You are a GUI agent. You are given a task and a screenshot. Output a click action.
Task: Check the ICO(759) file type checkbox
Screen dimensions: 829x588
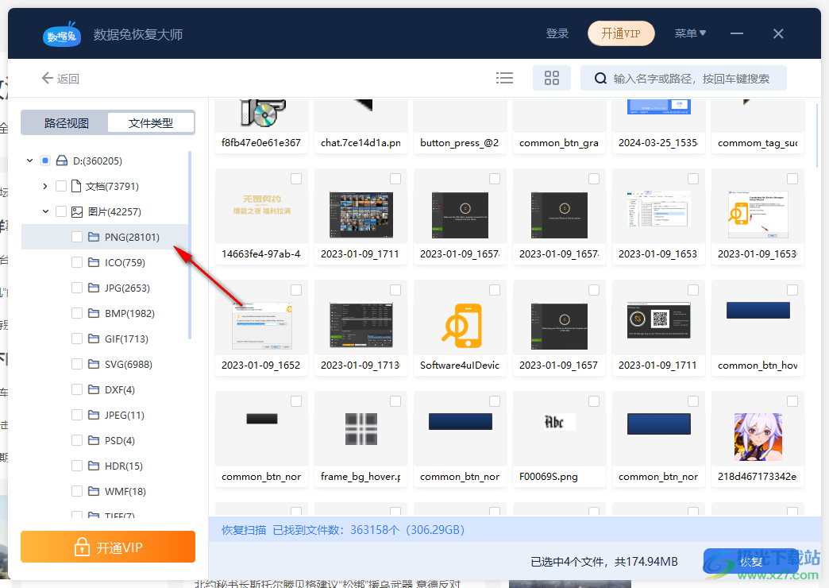(77, 262)
